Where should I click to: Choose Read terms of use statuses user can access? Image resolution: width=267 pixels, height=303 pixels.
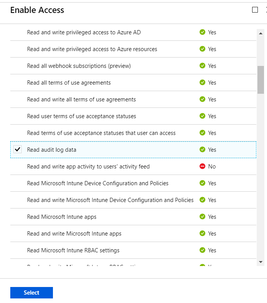click(101, 133)
